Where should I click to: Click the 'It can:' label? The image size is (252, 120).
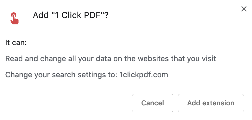16,43
